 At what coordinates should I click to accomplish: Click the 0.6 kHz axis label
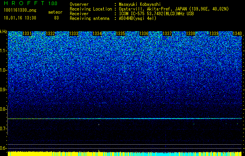tap(3, 148)
